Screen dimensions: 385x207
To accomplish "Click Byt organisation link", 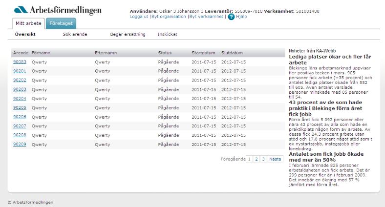I will pos(169,17).
